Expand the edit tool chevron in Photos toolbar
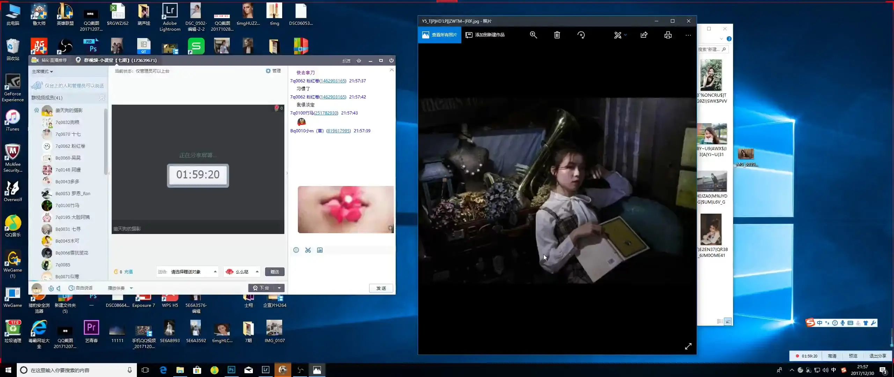The height and width of the screenshot is (377, 894). (x=625, y=35)
